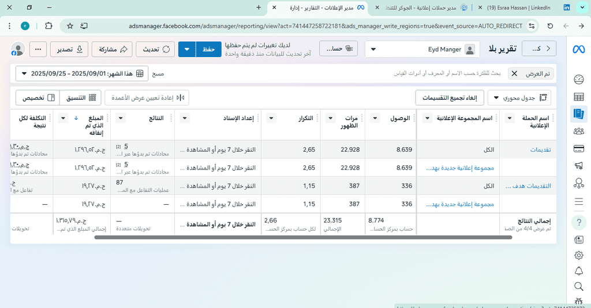
Task: Open the Notifications bell icon
Action: [579, 271]
